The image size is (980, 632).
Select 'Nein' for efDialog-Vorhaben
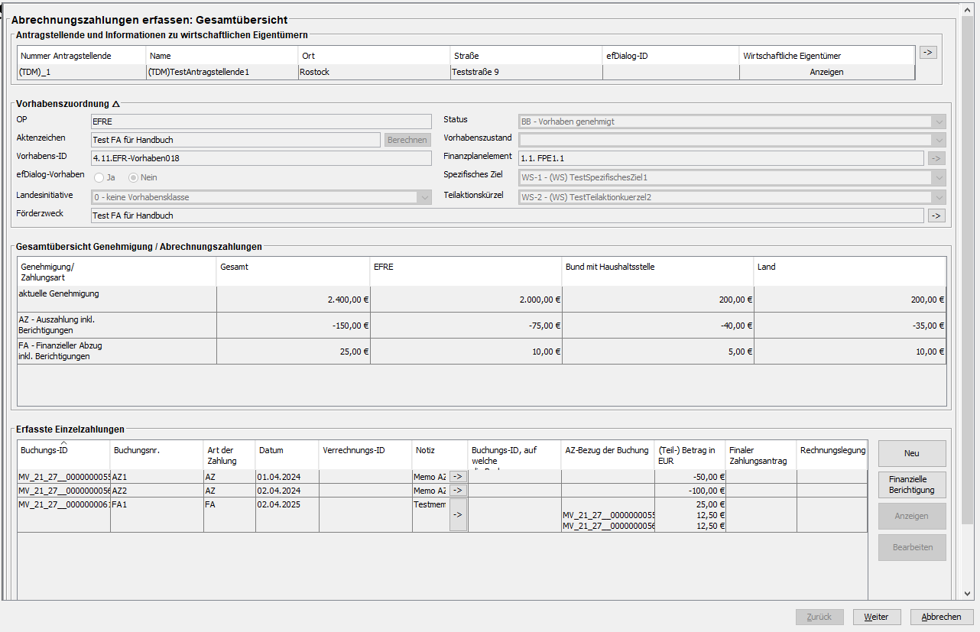coord(133,177)
